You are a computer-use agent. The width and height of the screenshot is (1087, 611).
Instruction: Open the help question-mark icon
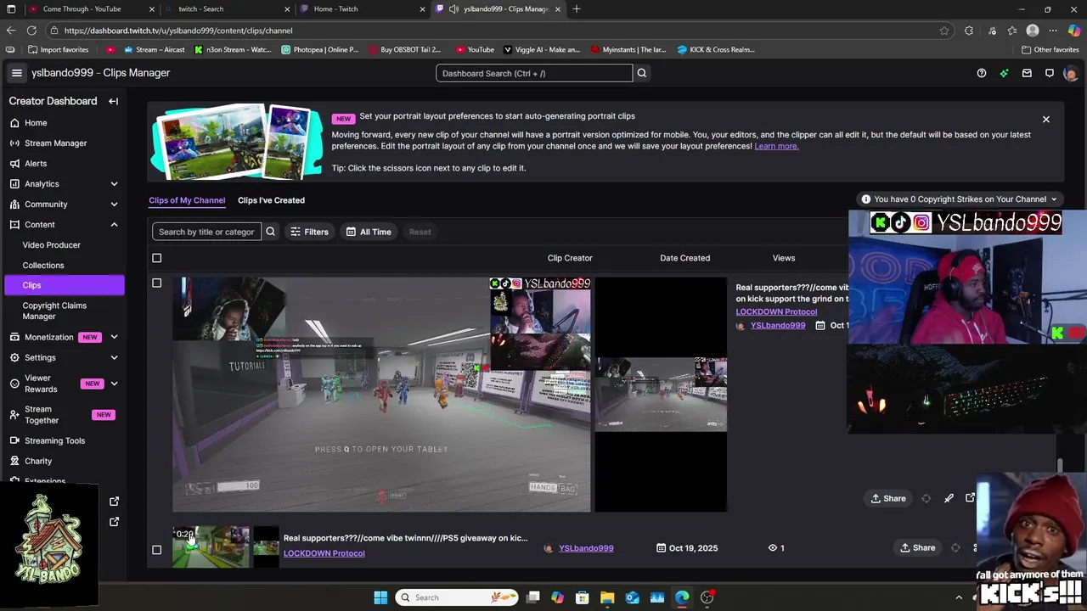[982, 73]
